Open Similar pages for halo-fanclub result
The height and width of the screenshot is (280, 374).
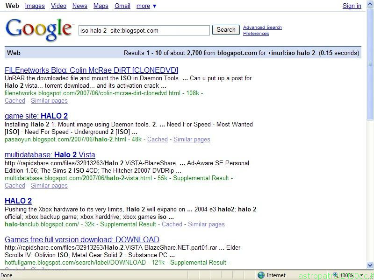pos(206,224)
